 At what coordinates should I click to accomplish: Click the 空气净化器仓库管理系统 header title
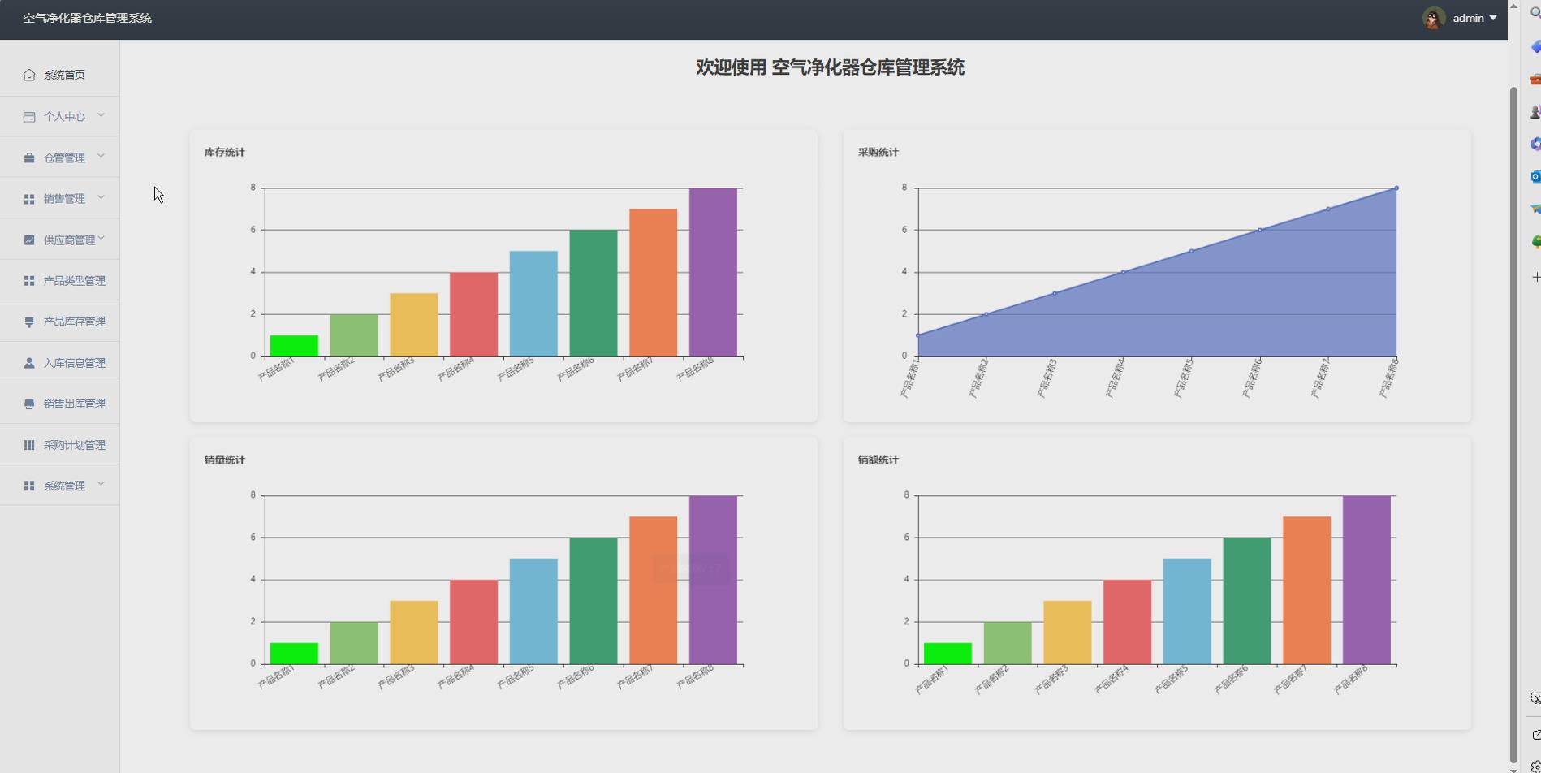point(87,18)
